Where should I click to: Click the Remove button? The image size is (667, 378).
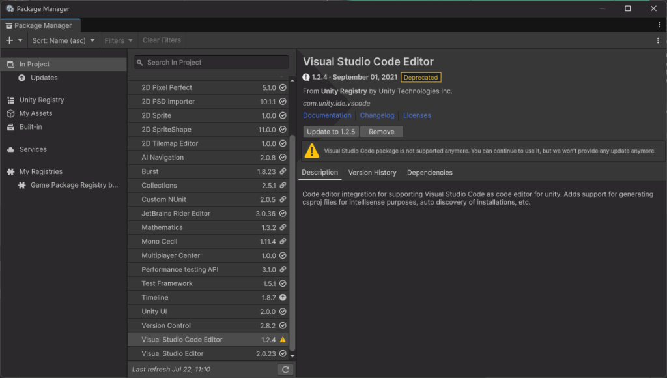[382, 132]
